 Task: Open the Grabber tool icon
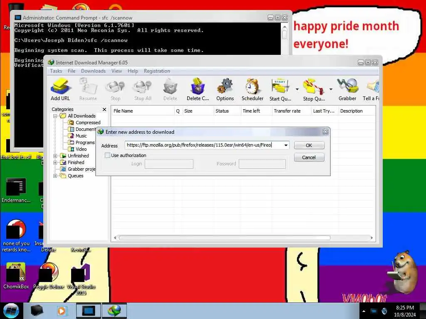click(x=347, y=89)
